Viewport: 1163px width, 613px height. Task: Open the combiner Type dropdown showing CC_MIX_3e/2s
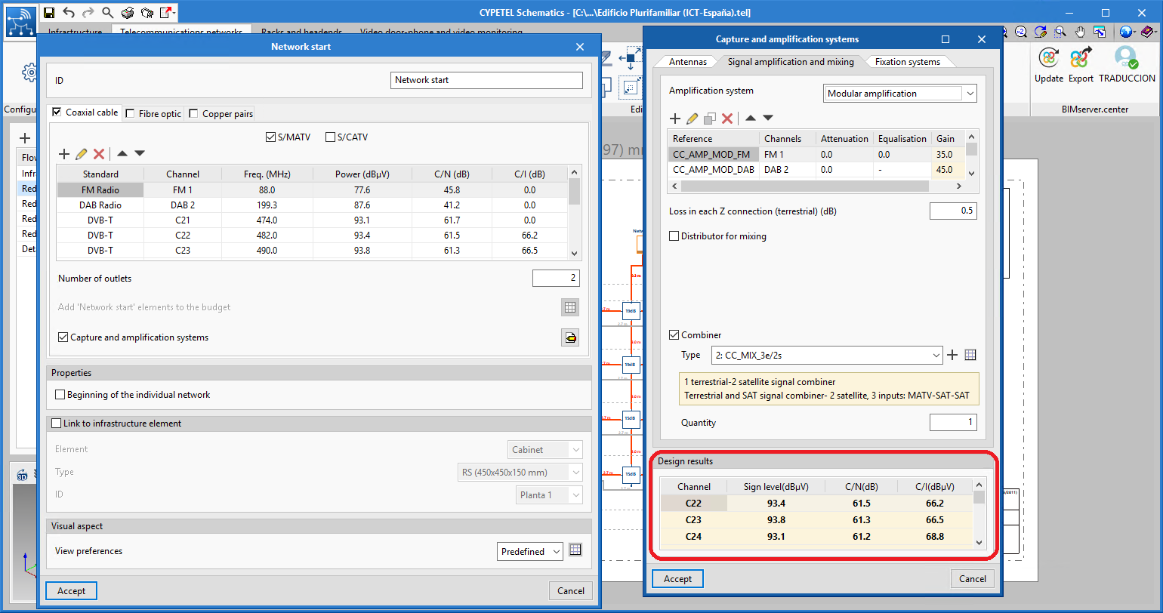pyautogui.click(x=826, y=355)
